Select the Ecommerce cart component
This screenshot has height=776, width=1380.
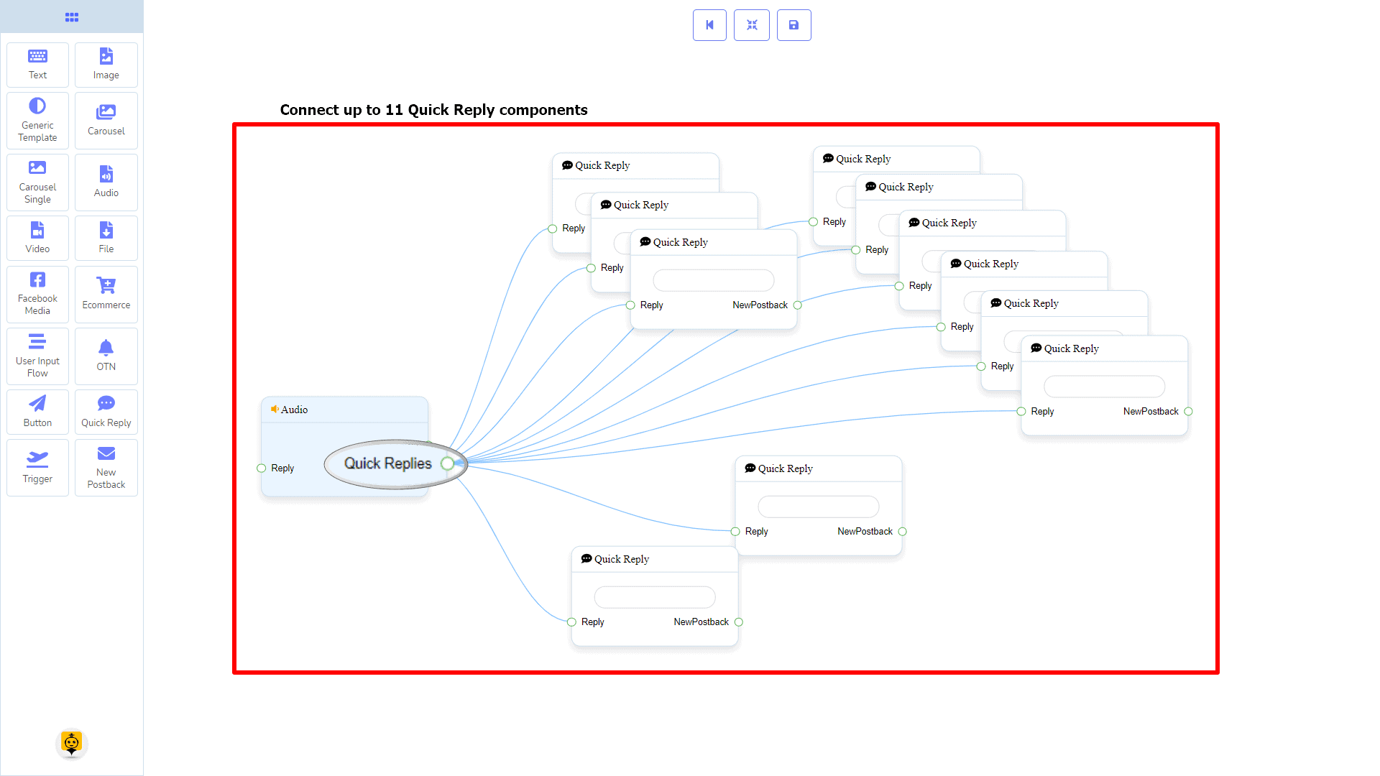[x=106, y=294]
